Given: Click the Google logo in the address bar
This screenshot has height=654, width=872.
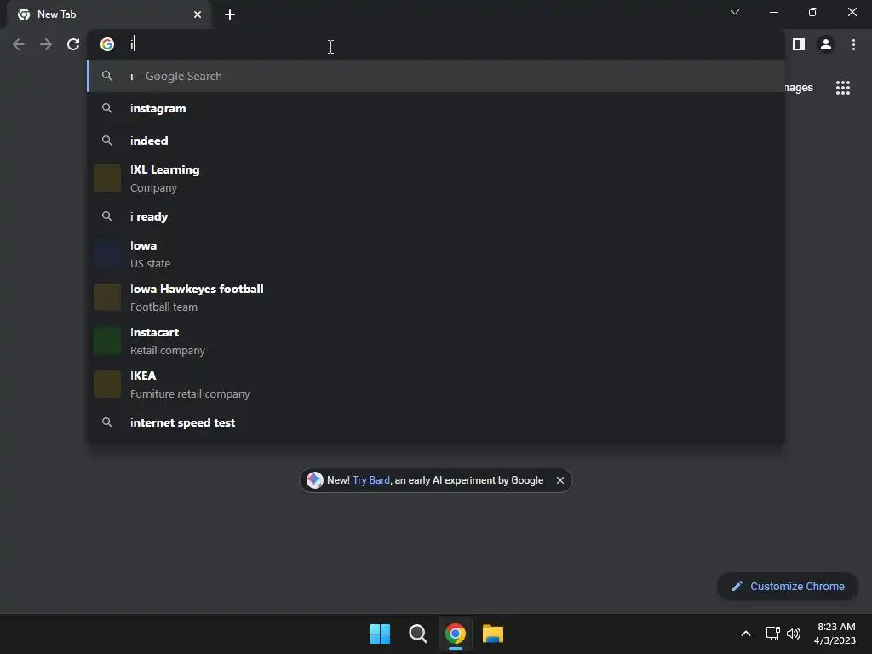Looking at the screenshot, I should [x=107, y=44].
